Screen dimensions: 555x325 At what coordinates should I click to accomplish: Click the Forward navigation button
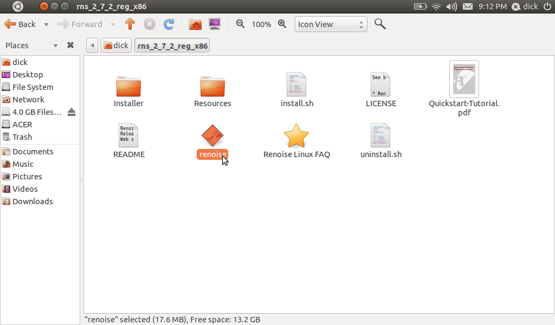(x=80, y=24)
